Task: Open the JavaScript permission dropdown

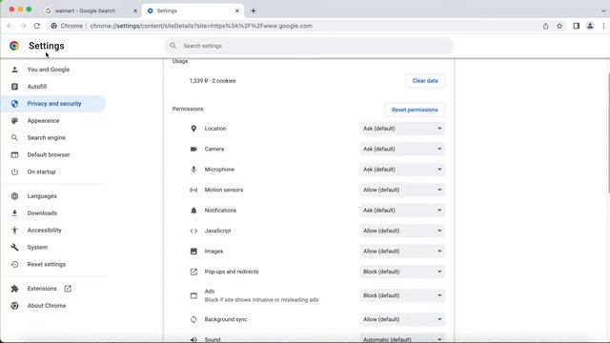Action: [x=402, y=231]
